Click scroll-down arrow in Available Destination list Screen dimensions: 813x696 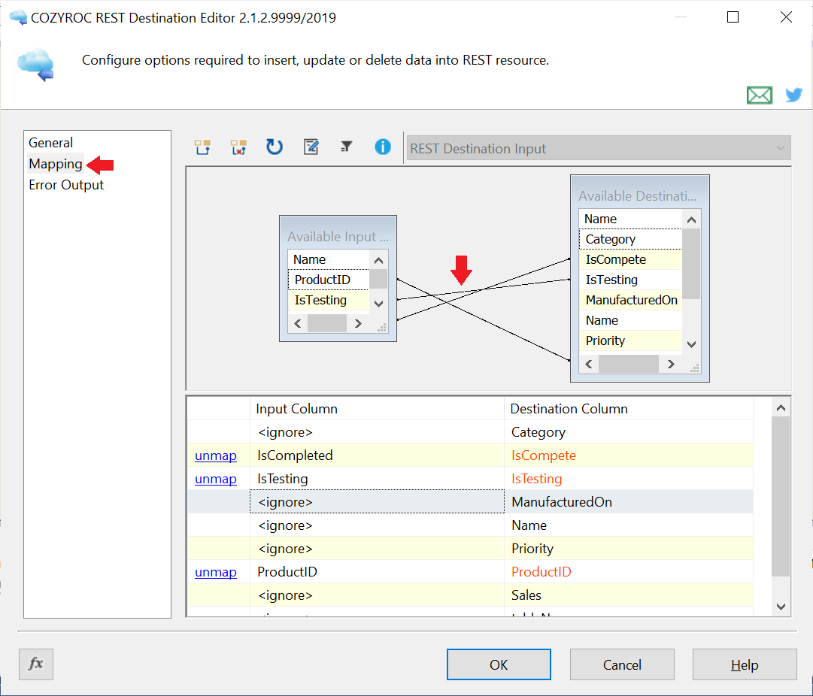(691, 344)
